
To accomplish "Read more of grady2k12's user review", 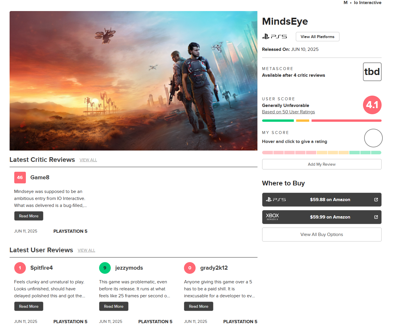I will tap(198, 306).
